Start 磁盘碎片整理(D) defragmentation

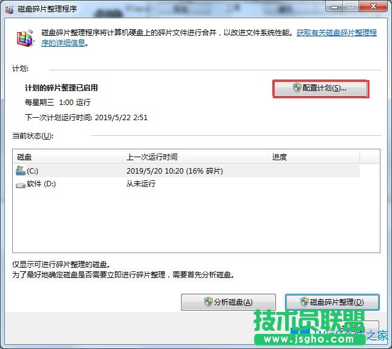[x=332, y=302]
